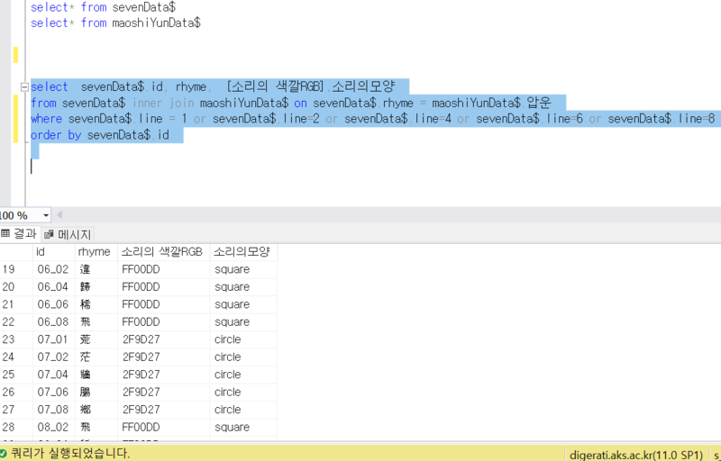Open the 100 % zoom dropdown
This screenshot has height=461, width=721.
(46, 215)
